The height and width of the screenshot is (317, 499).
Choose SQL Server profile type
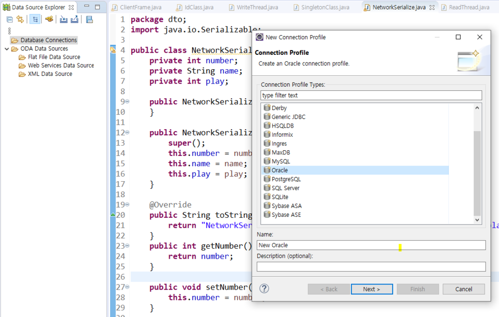pos(355,188)
